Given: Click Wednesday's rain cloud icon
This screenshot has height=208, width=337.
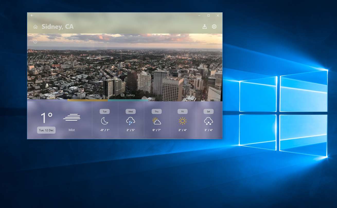Looking at the screenshot, I should pos(131,121).
